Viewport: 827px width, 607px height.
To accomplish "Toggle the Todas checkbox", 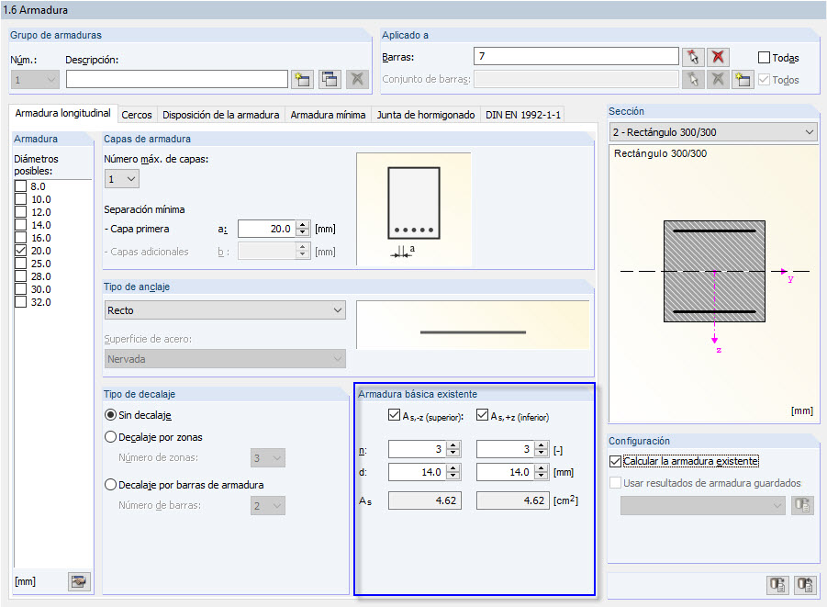I will (764, 58).
